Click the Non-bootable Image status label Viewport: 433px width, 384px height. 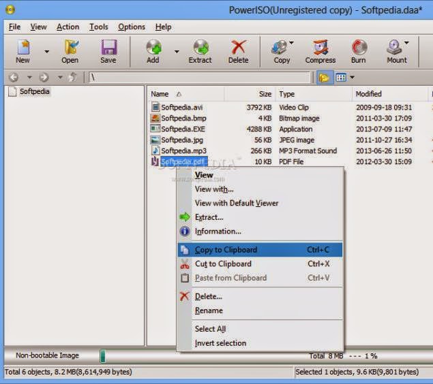47,355
